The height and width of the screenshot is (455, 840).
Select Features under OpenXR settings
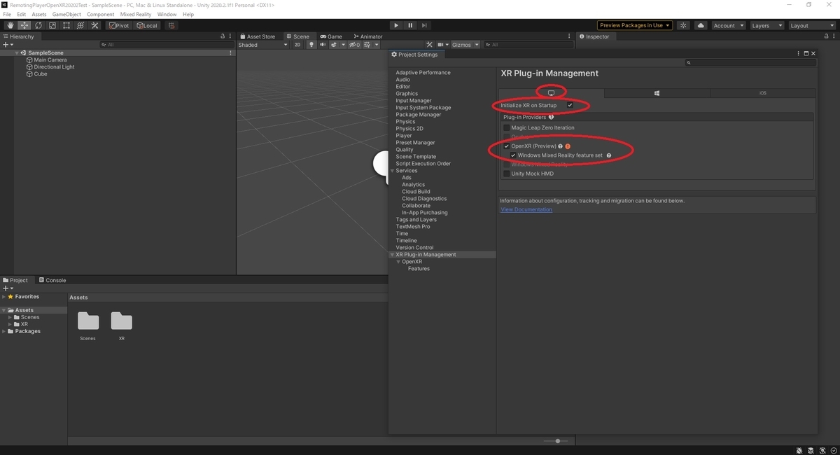(x=419, y=269)
